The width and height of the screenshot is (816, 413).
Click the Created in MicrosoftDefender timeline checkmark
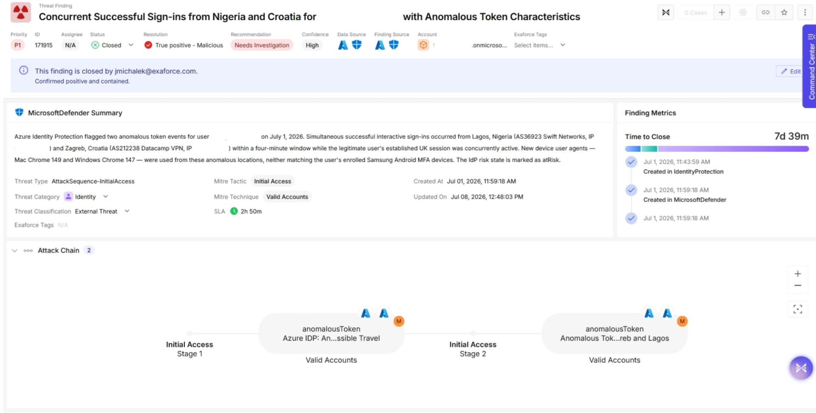click(631, 190)
